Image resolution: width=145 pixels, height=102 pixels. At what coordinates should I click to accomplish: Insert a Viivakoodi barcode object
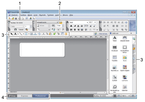[115, 47]
